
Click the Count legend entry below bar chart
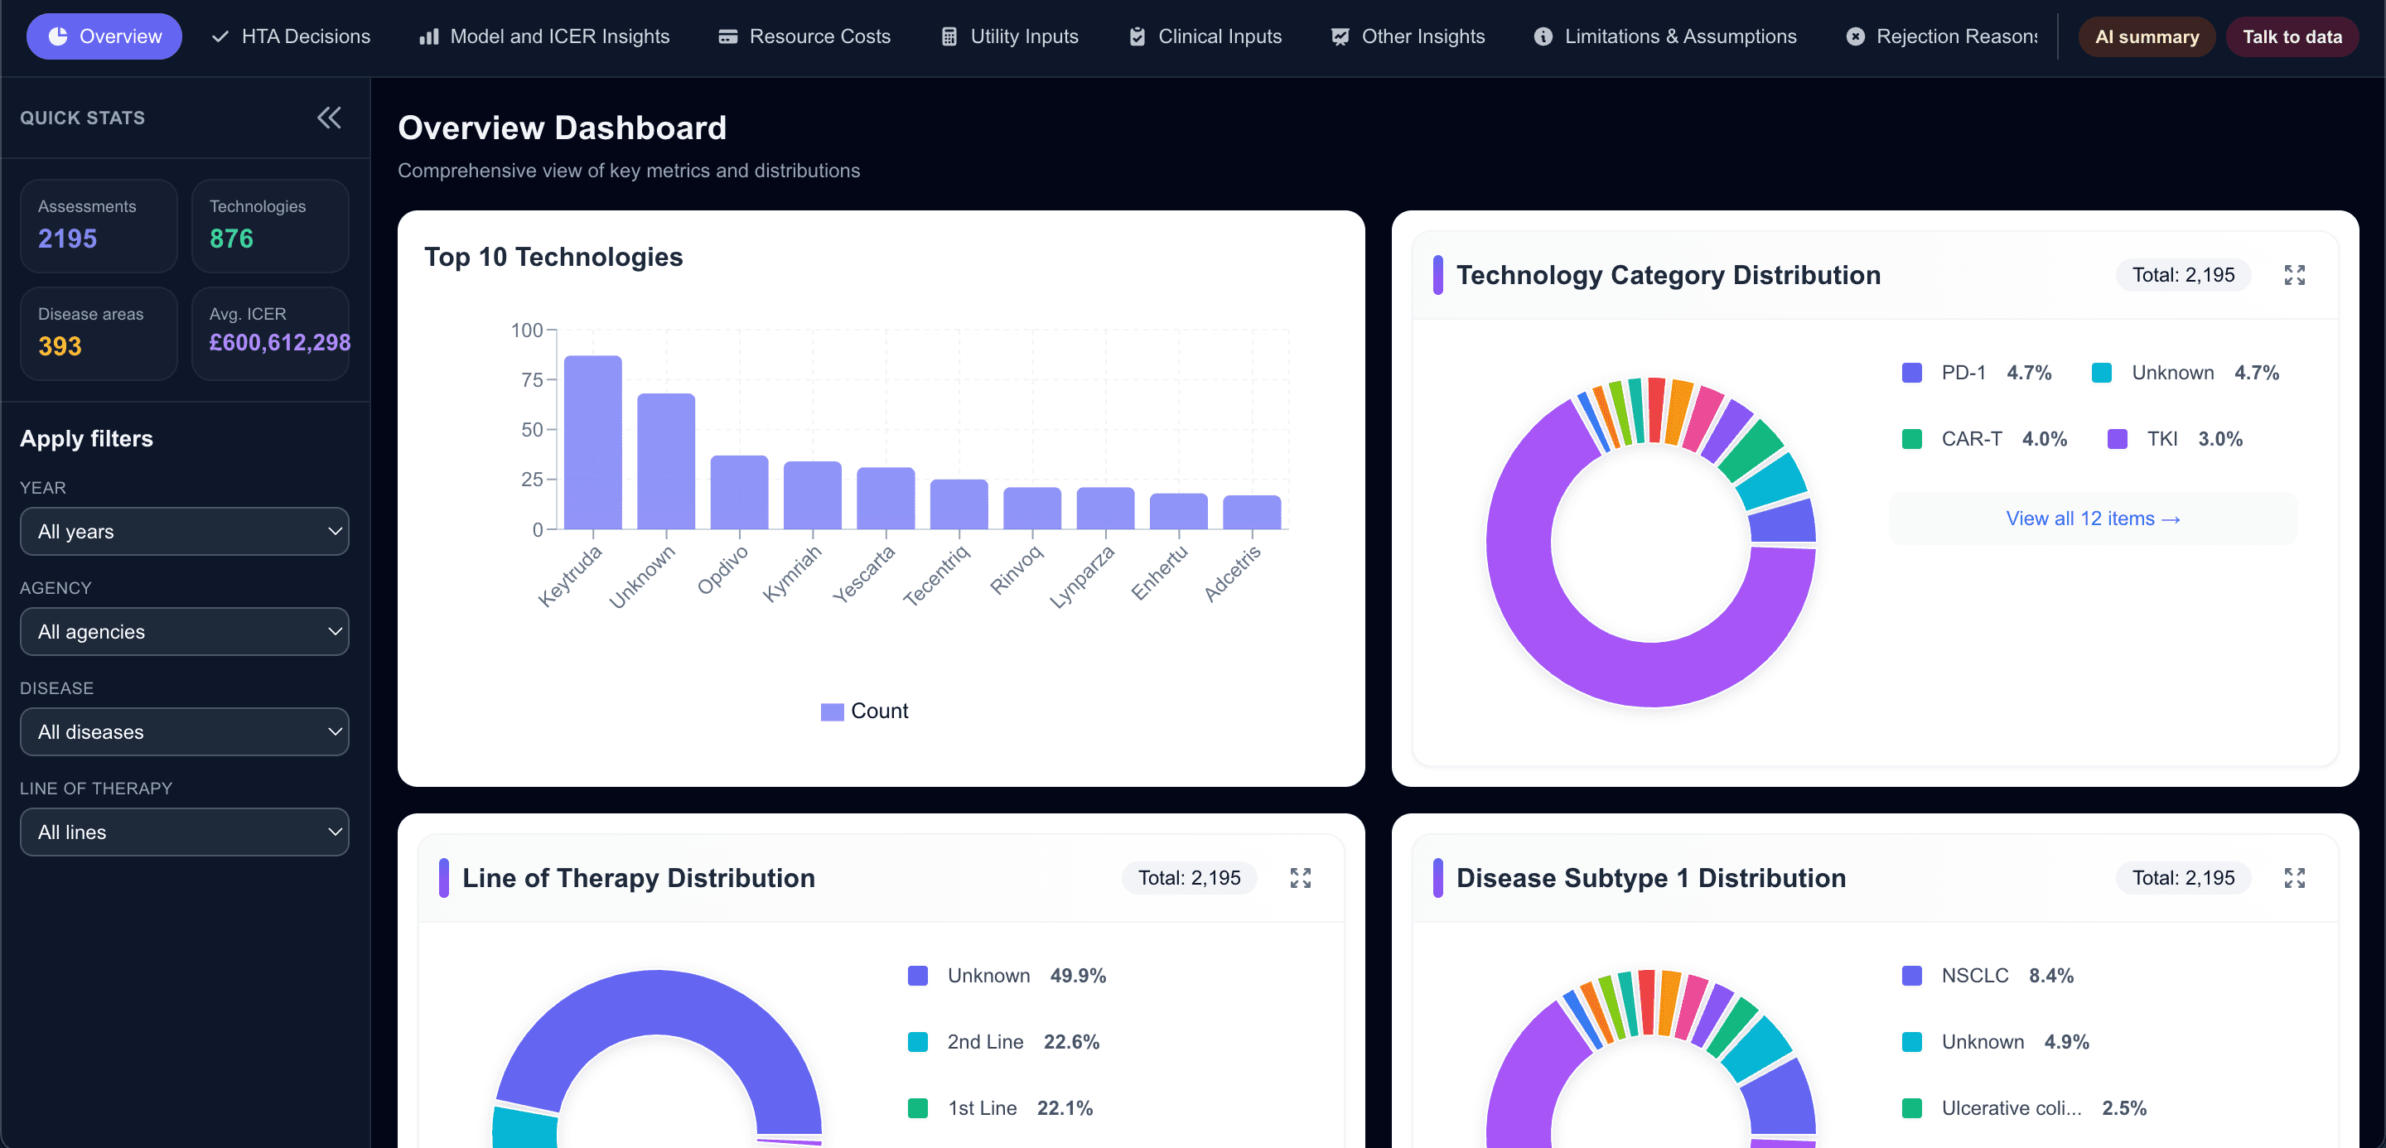tap(864, 711)
